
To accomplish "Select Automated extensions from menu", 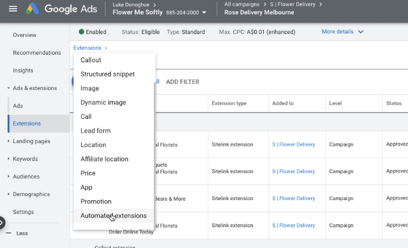I will click(114, 216).
